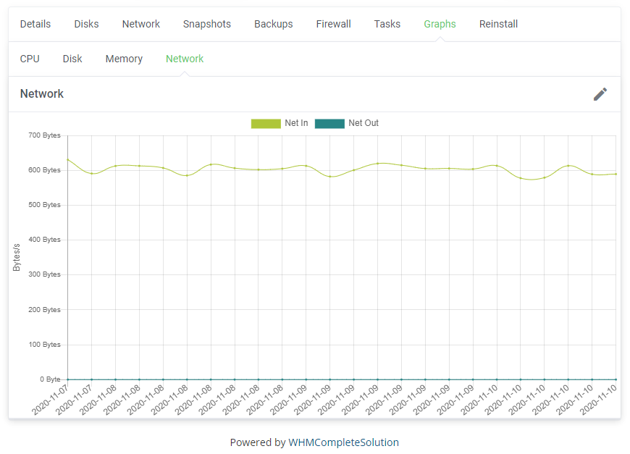The height and width of the screenshot is (454, 630).
Task: Click the Network panel heading
Action: click(x=42, y=94)
